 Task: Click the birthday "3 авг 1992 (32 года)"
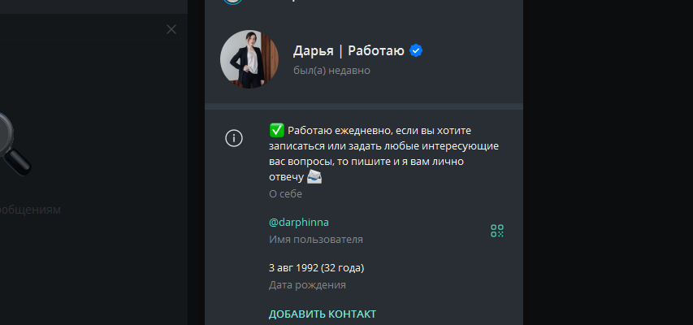(316, 267)
